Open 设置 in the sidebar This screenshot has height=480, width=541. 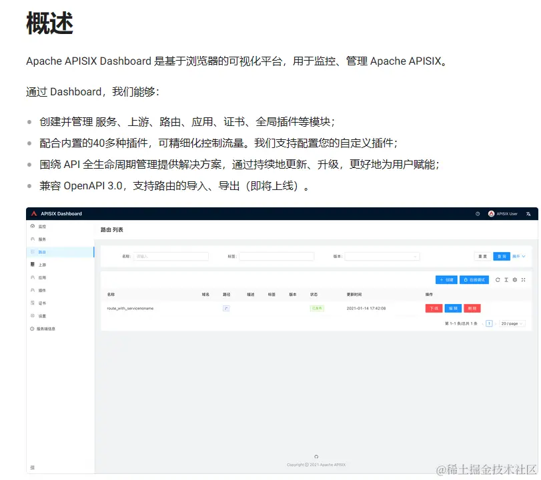[60, 316]
